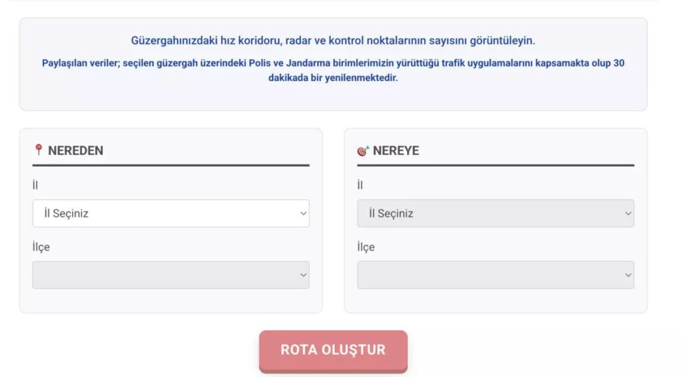Click the İlçe label under NEREYE
The height and width of the screenshot is (377, 682).
(x=366, y=247)
